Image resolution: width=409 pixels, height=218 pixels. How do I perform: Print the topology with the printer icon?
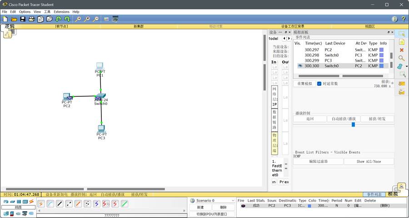click(31, 19)
